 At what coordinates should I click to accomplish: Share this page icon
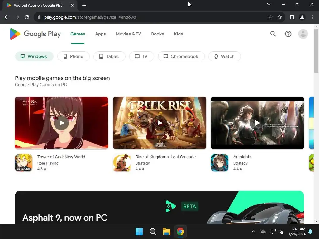click(x=270, y=17)
